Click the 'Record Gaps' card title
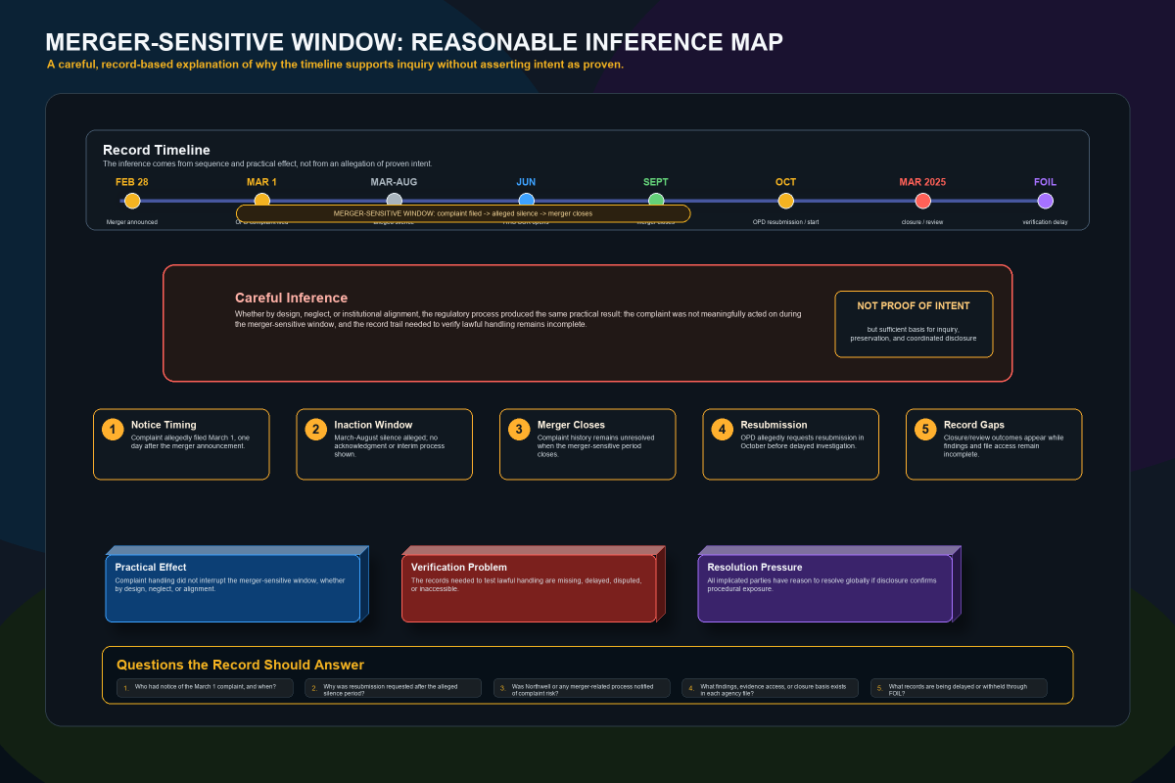Screen dimensions: 1175x783 point(974,425)
